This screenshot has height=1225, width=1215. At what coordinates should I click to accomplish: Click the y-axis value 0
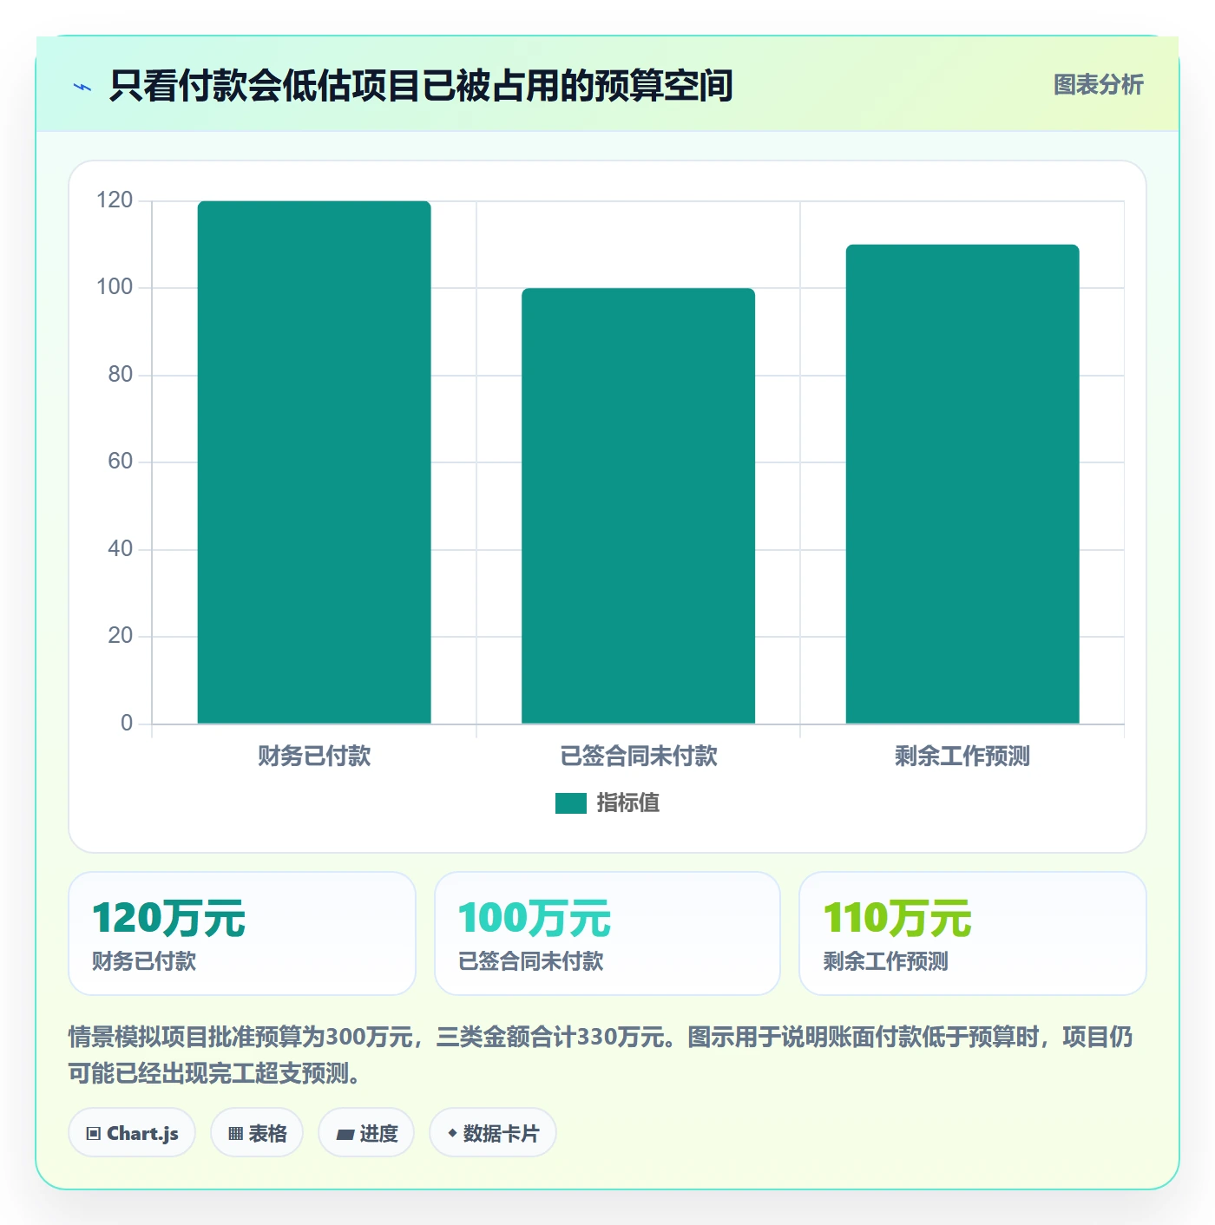(127, 724)
